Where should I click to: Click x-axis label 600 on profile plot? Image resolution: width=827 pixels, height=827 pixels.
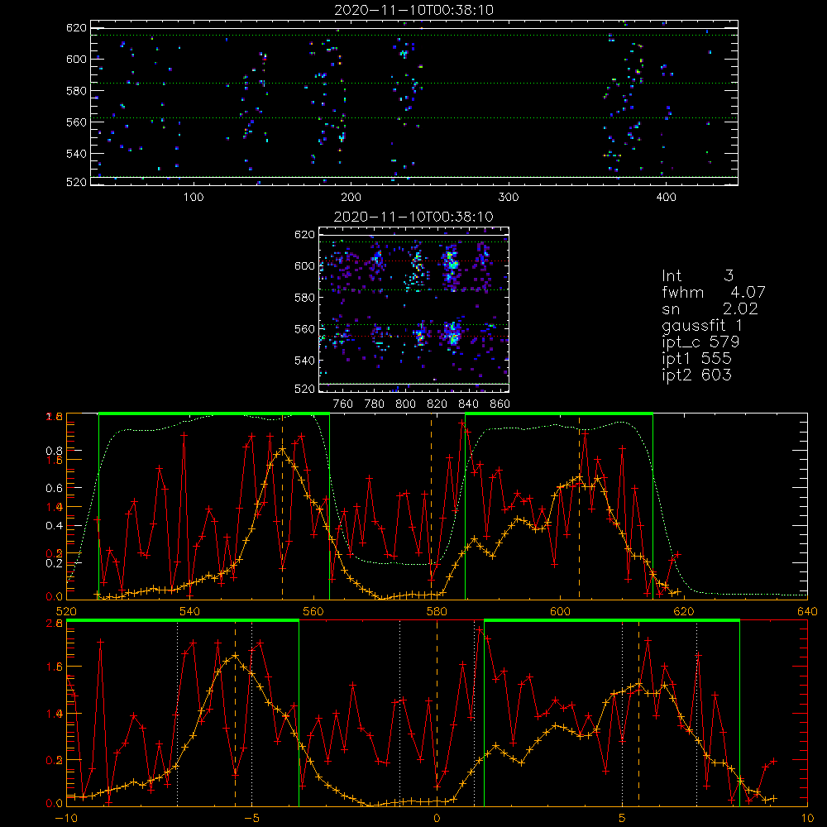click(x=560, y=612)
